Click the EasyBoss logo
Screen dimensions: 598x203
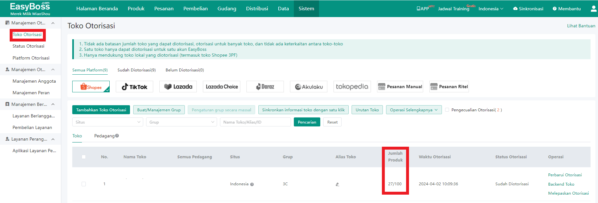(30, 9)
